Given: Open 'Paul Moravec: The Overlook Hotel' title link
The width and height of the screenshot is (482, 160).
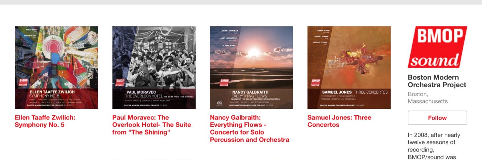Looking at the screenshot, I should 152,125.
